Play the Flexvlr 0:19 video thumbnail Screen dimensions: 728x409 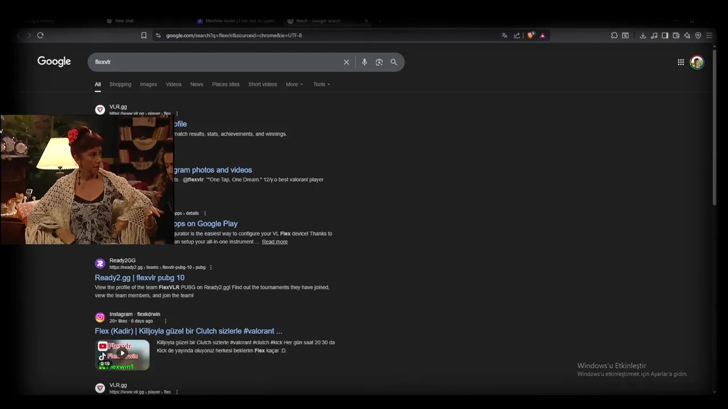(x=122, y=355)
